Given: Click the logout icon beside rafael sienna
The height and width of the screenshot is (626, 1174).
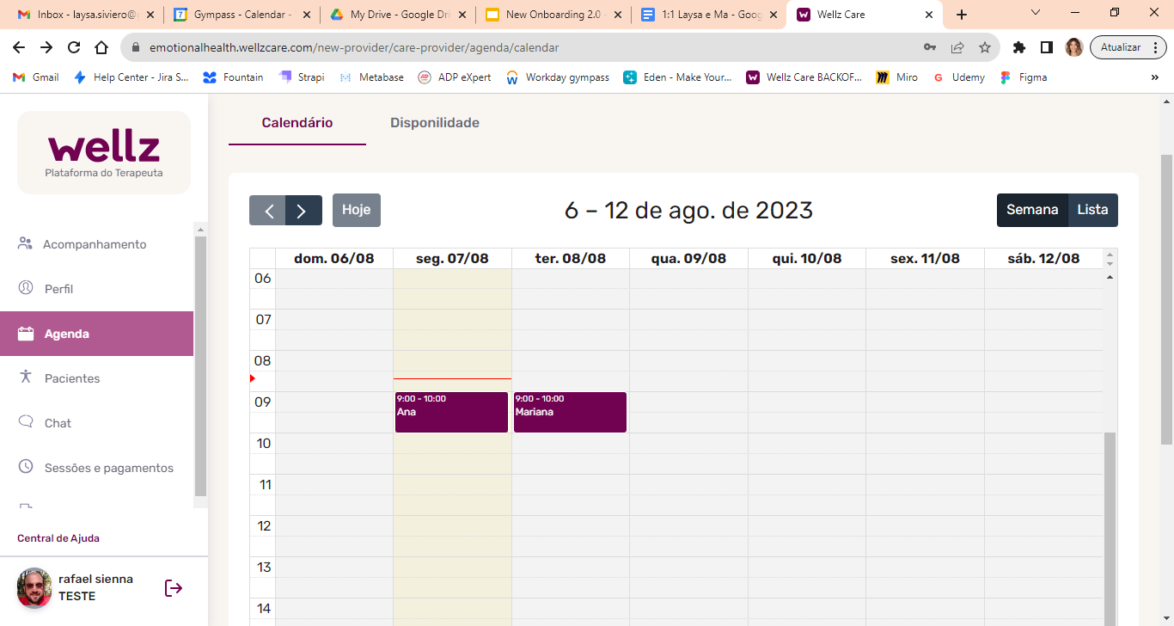Looking at the screenshot, I should [x=174, y=588].
